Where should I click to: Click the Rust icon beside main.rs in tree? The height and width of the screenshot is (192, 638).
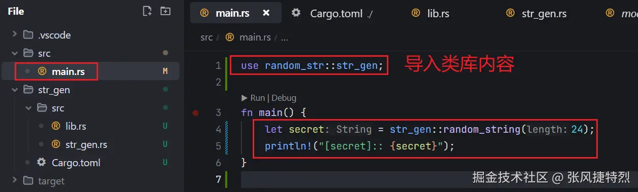click(42, 71)
